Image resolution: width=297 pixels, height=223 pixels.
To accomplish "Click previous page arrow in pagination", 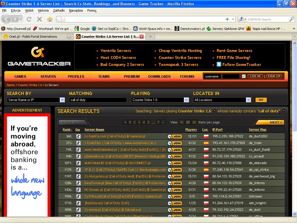I will click(125, 122).
